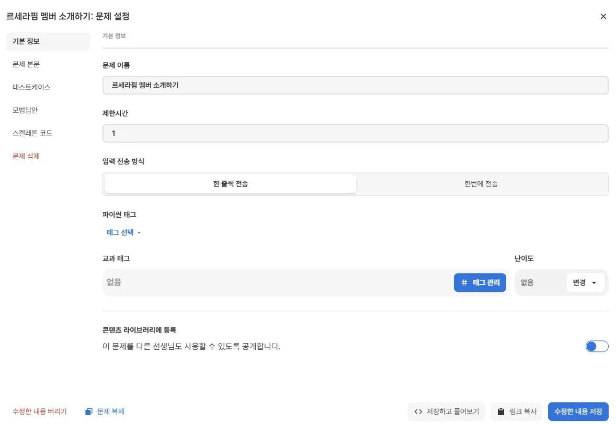Viewport: 616px width, 424px height.
Task: Click 문제 삭제 in the sidebar
Action: [x=26, y=156]
